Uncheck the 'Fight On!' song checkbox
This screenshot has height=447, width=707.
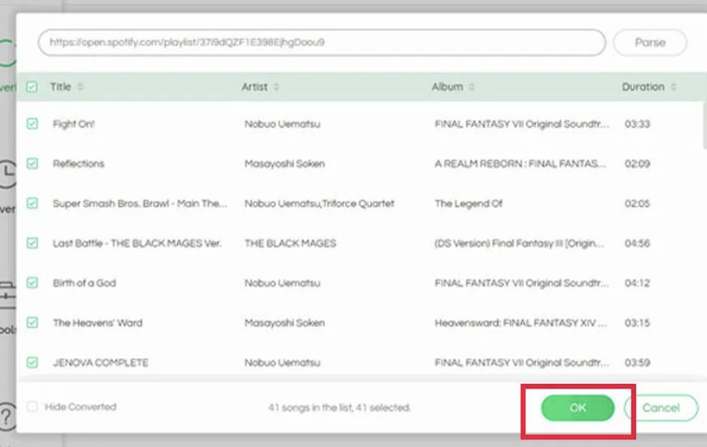click(32, 123)
